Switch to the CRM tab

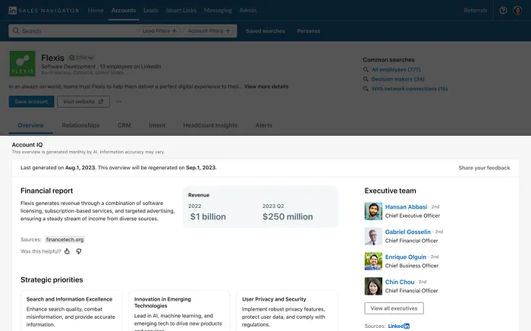pyautogui.click(x=124, y=125)
